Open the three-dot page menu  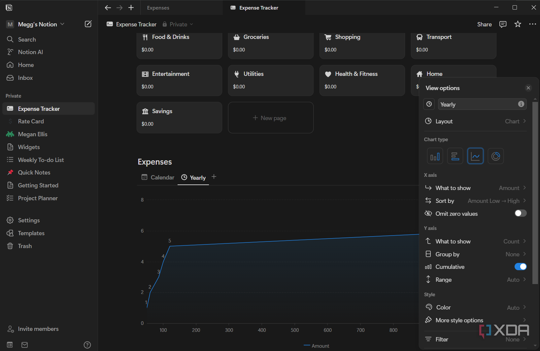(532, 24)
